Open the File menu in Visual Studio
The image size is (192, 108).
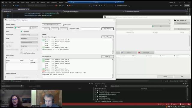click(6, 2)
